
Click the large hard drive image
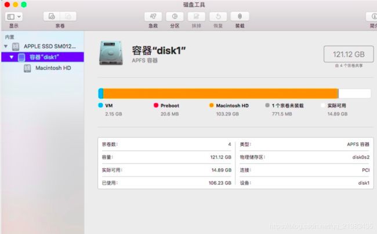pos(111,53)
